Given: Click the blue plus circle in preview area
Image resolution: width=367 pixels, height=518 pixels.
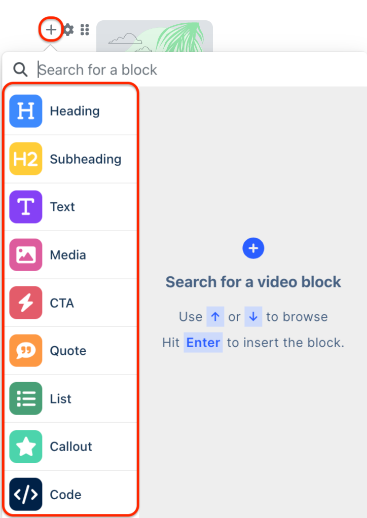Looking at the screenshot, I should pos(253,248).
